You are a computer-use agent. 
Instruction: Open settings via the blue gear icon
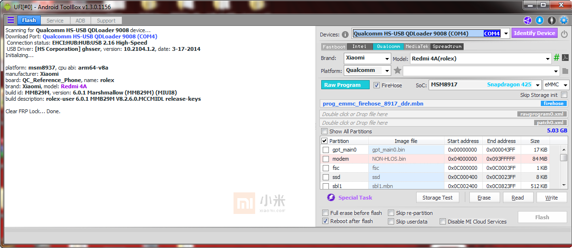pos(564,20)
